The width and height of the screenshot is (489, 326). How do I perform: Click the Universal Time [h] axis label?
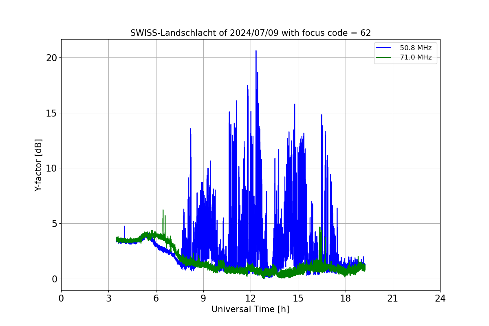[250, 309]
